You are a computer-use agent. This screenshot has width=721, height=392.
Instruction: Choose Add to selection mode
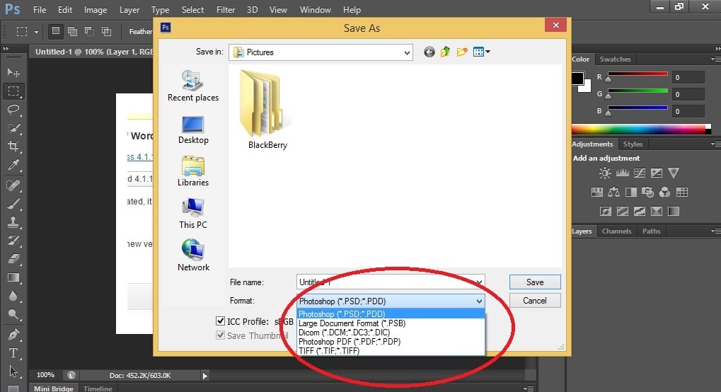coord(73,31)
